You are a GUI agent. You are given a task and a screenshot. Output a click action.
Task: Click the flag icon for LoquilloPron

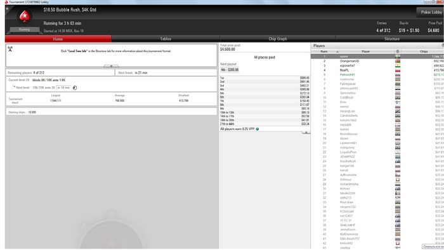point(398,152)
